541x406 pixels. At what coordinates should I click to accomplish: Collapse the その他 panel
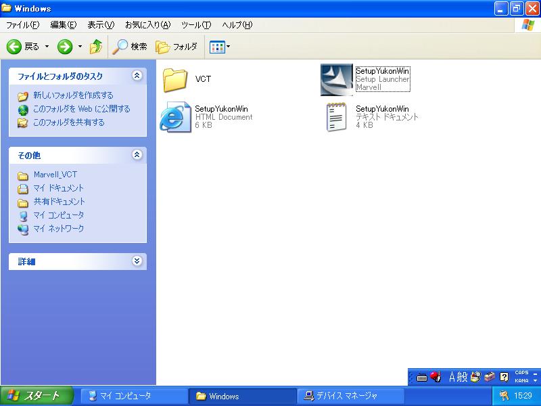137,155
